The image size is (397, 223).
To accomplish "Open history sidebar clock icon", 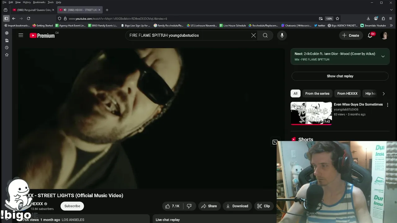I will pos(7,48).
